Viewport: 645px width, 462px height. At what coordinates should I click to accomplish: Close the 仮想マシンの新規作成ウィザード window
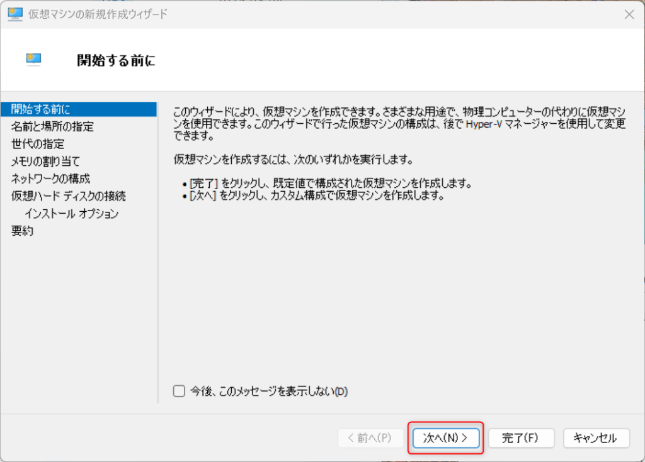(x=628, y=14)
